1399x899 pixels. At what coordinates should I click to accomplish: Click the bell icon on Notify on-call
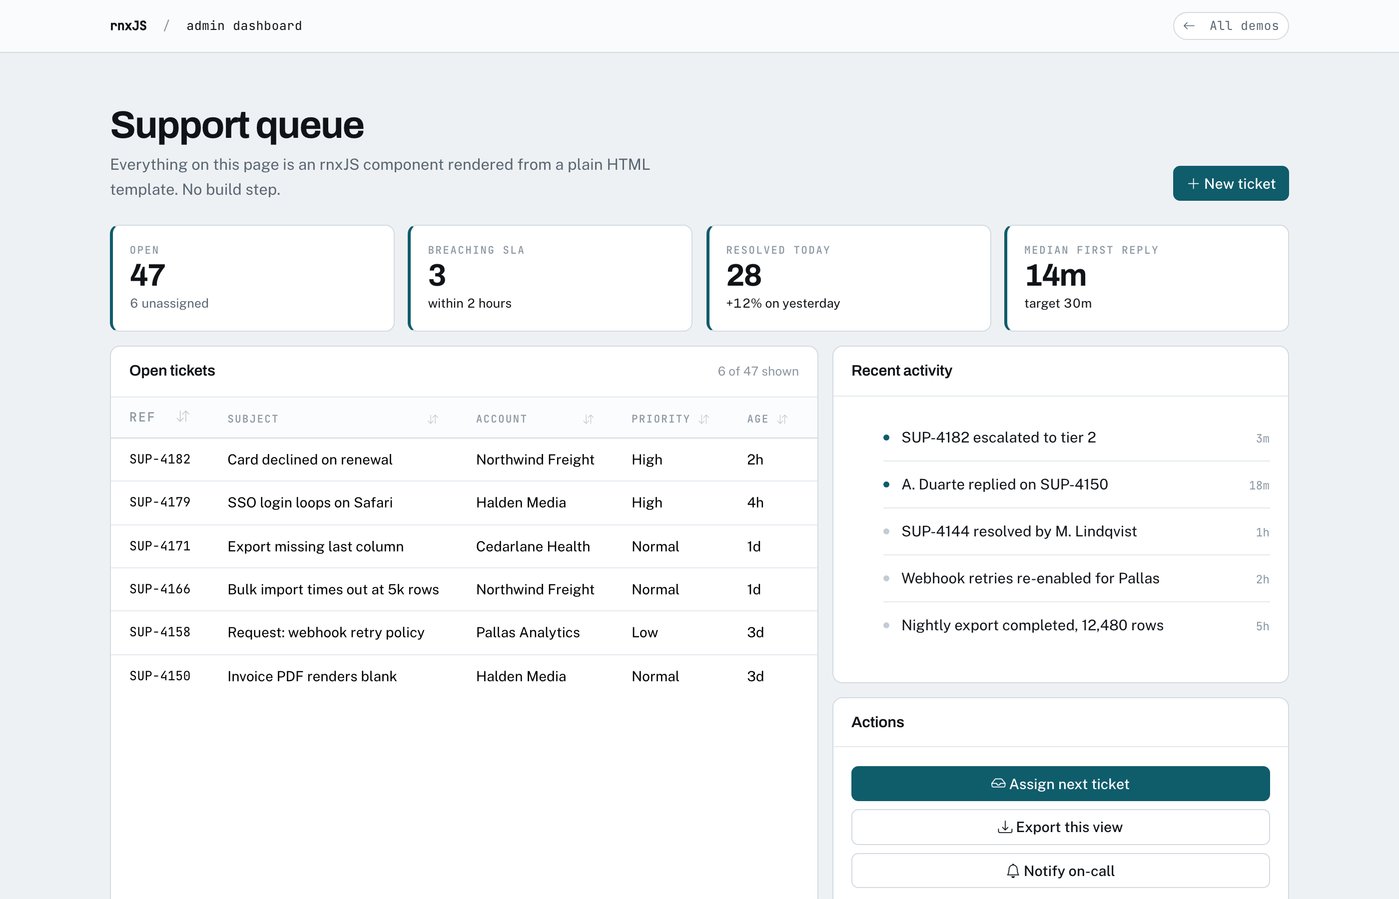click(1012, 871)
